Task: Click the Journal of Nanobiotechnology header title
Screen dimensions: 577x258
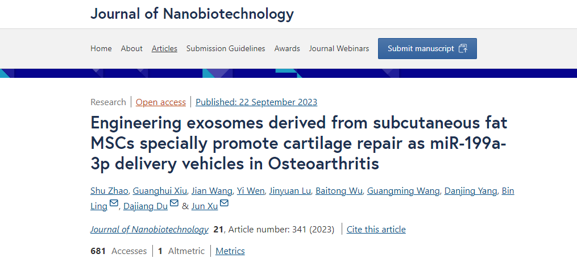Action: tap(192, 14)
